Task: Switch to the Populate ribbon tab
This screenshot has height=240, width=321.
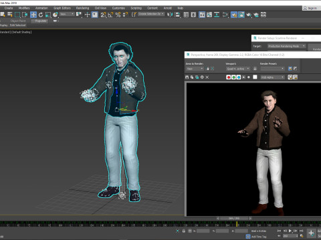Action: tap(41, 21)
